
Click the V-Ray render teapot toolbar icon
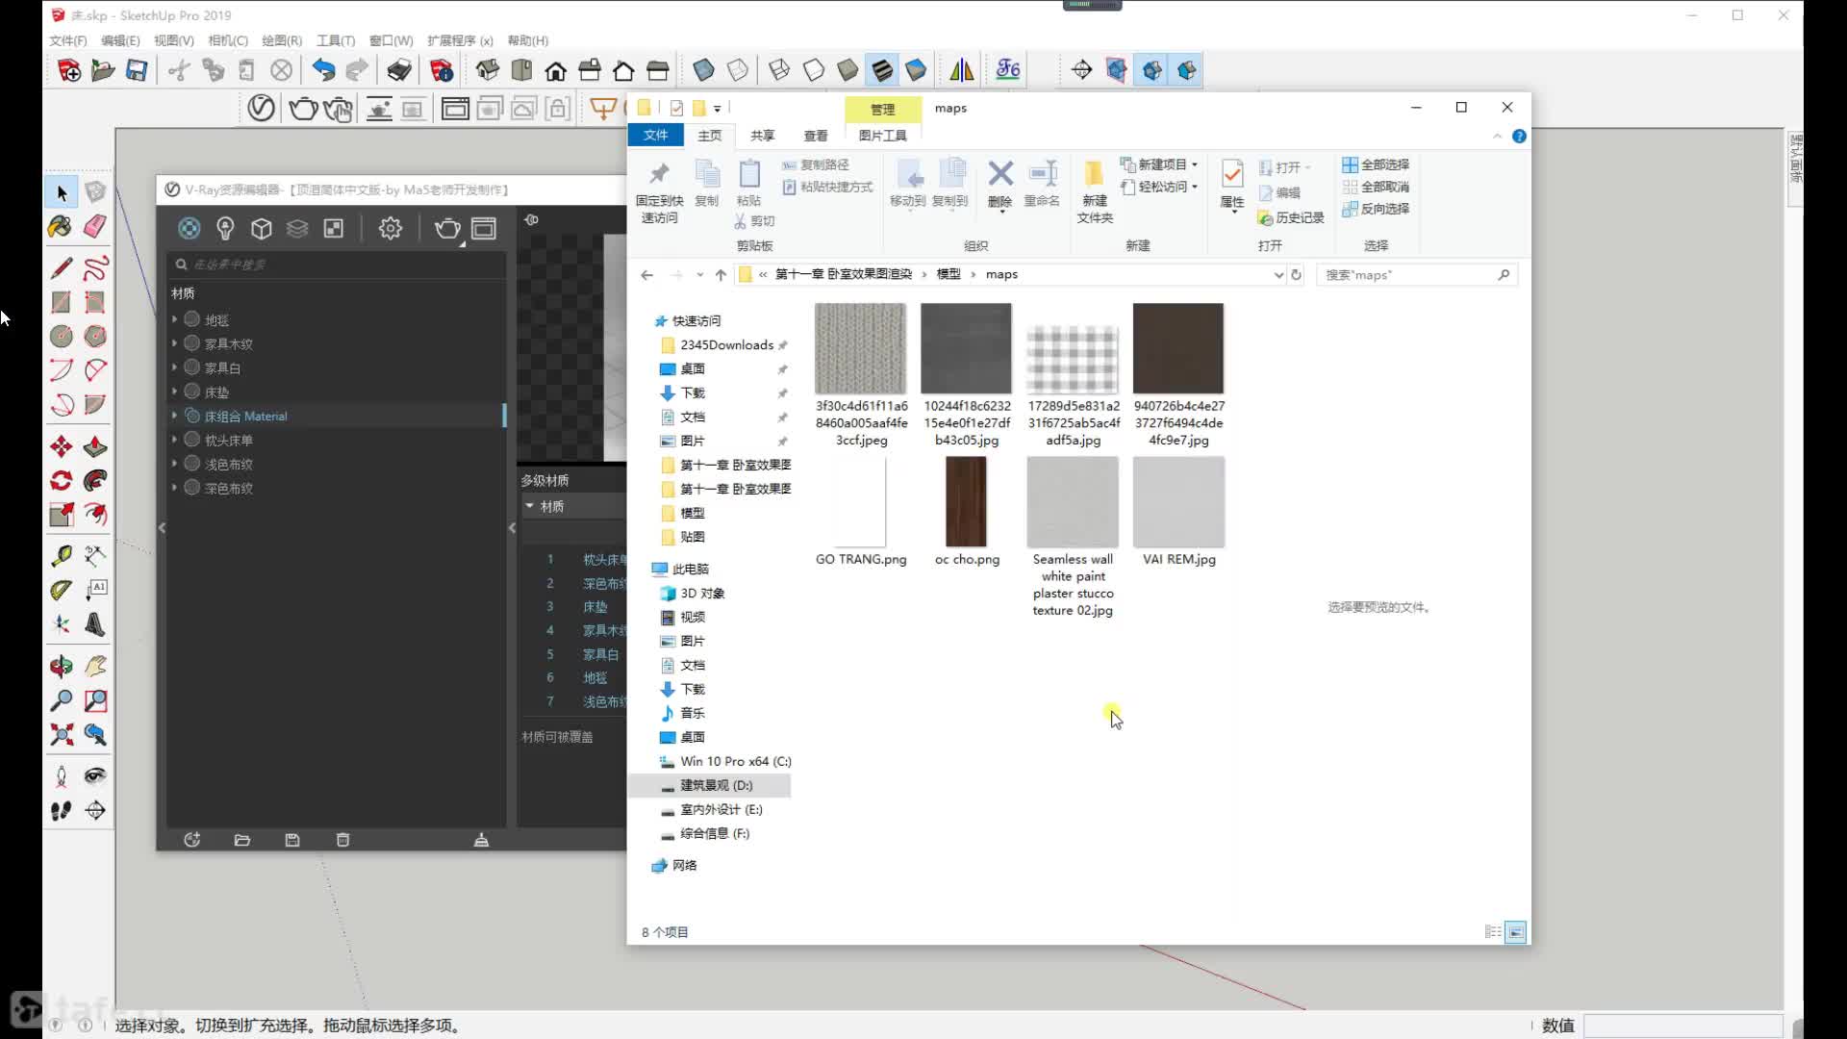pyautogui.click(x=303, y=109)
